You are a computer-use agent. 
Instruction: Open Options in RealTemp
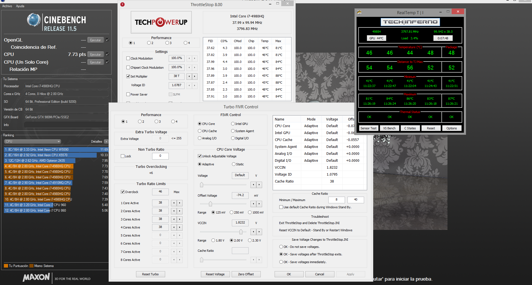click(452, 128)
